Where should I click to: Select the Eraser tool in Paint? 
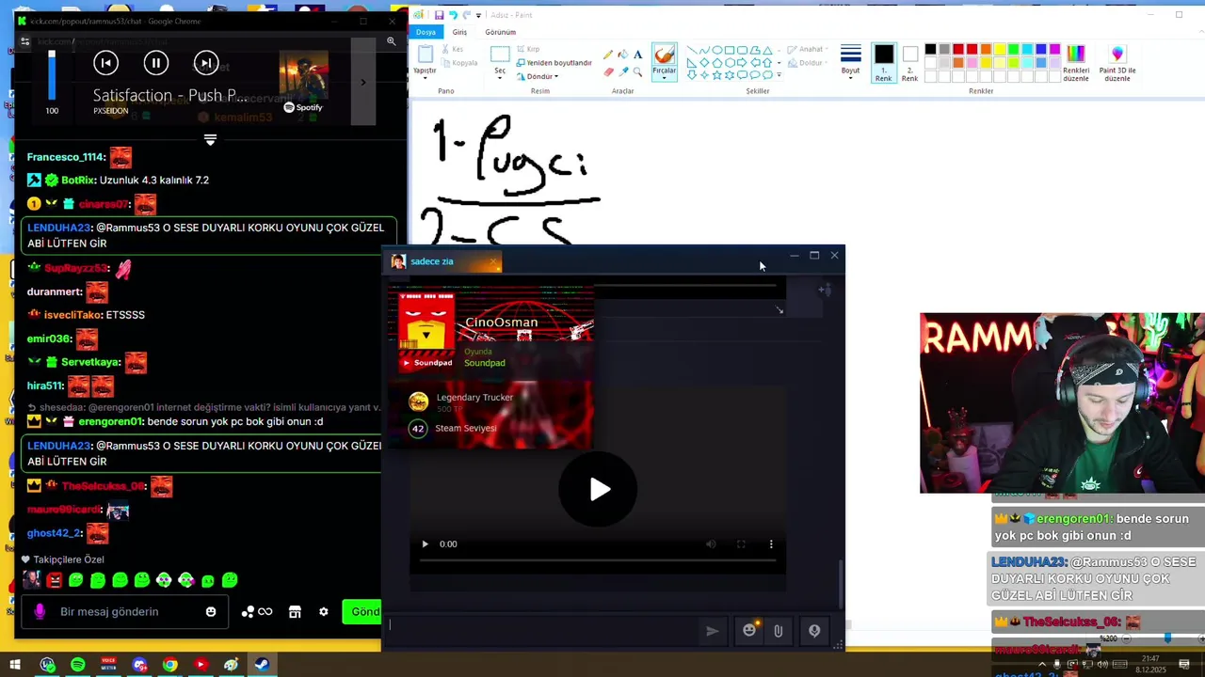coord(608,71)
